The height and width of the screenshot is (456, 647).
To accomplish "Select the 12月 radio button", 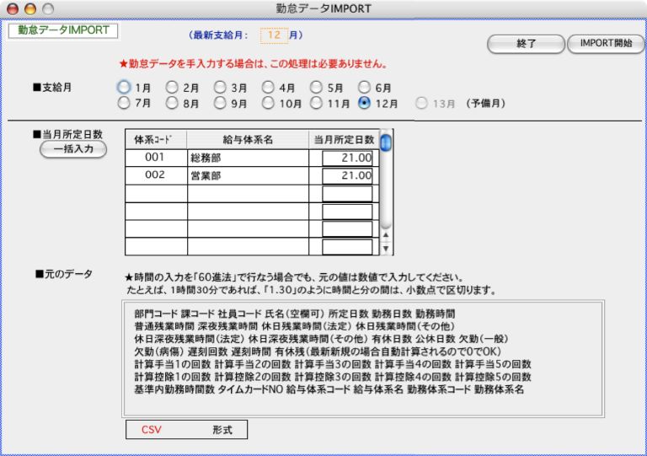I will click(365, 104).
